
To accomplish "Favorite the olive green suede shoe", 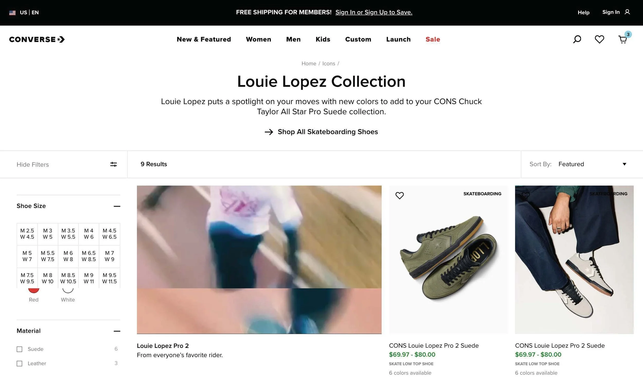I will [399, 196].
